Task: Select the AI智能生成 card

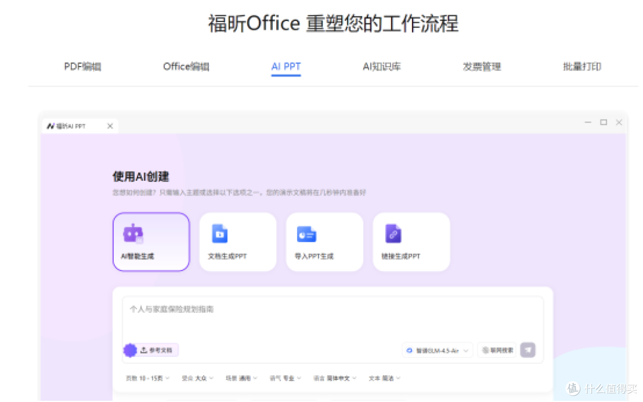Action: 151,242
